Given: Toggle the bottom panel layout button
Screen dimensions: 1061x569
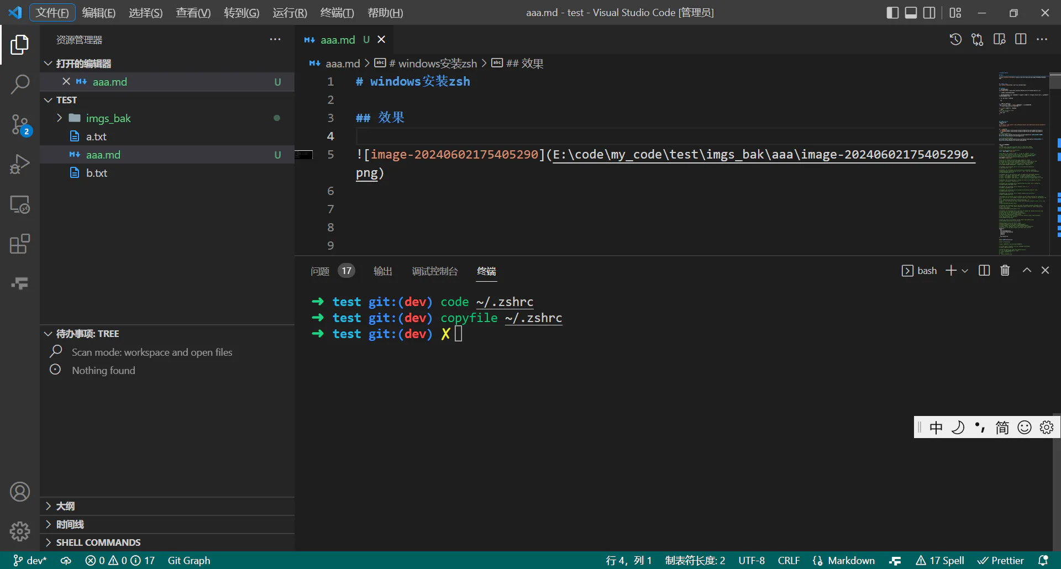Looking at the screenshot, I should coord(911,13).
